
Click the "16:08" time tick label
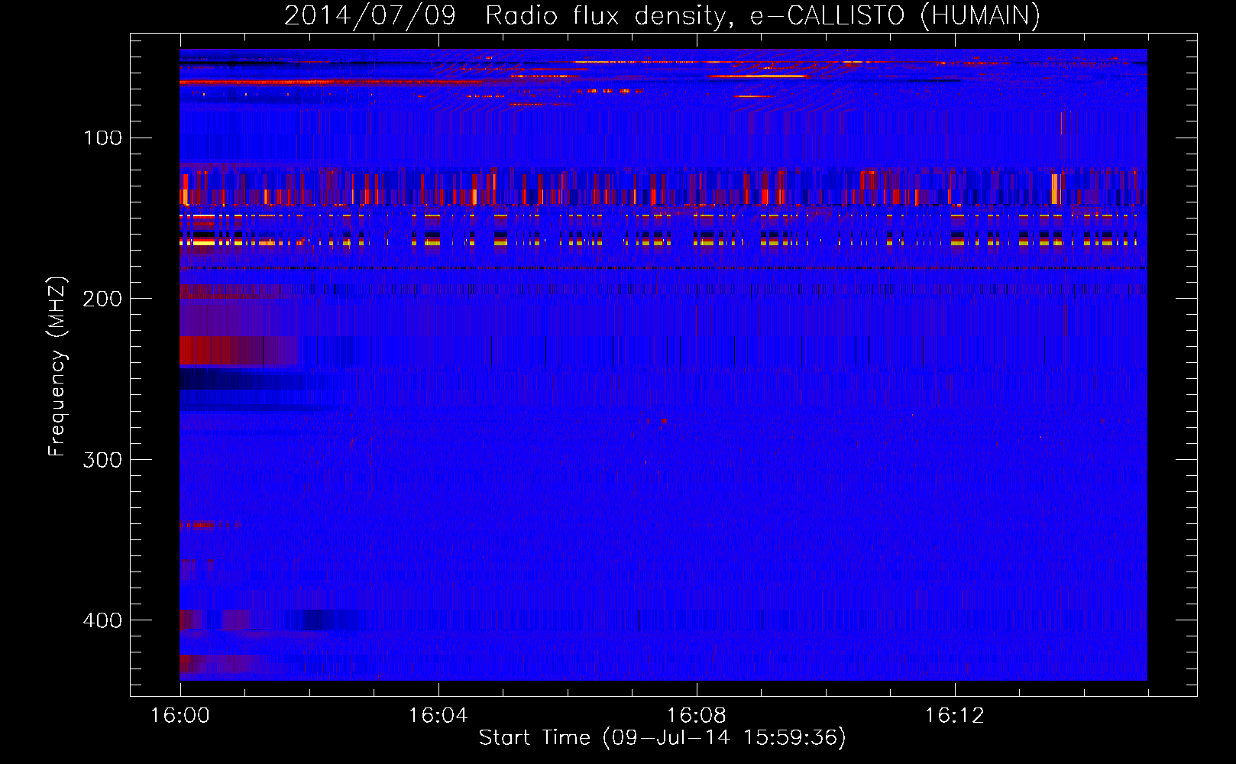(696, 716)
